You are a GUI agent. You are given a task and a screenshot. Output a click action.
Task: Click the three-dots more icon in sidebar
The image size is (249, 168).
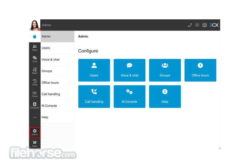(x=35, y=117)
